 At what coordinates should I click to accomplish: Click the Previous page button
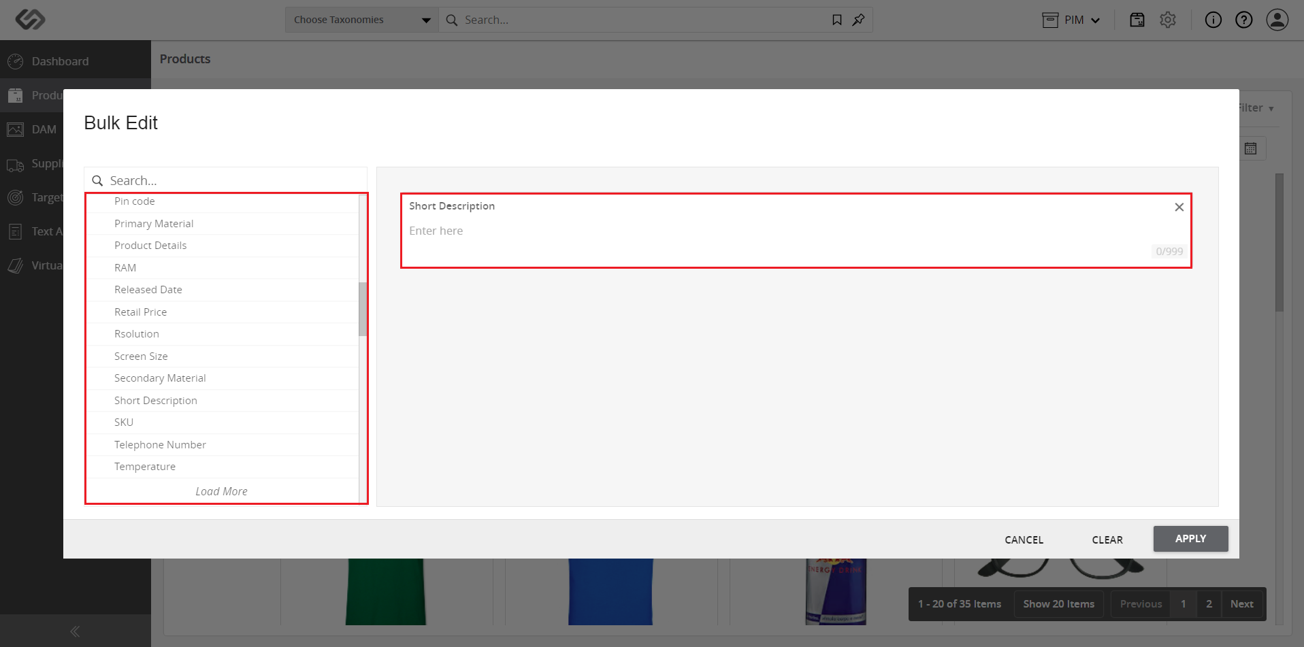pyautogui.click(x=1141, y=604)
